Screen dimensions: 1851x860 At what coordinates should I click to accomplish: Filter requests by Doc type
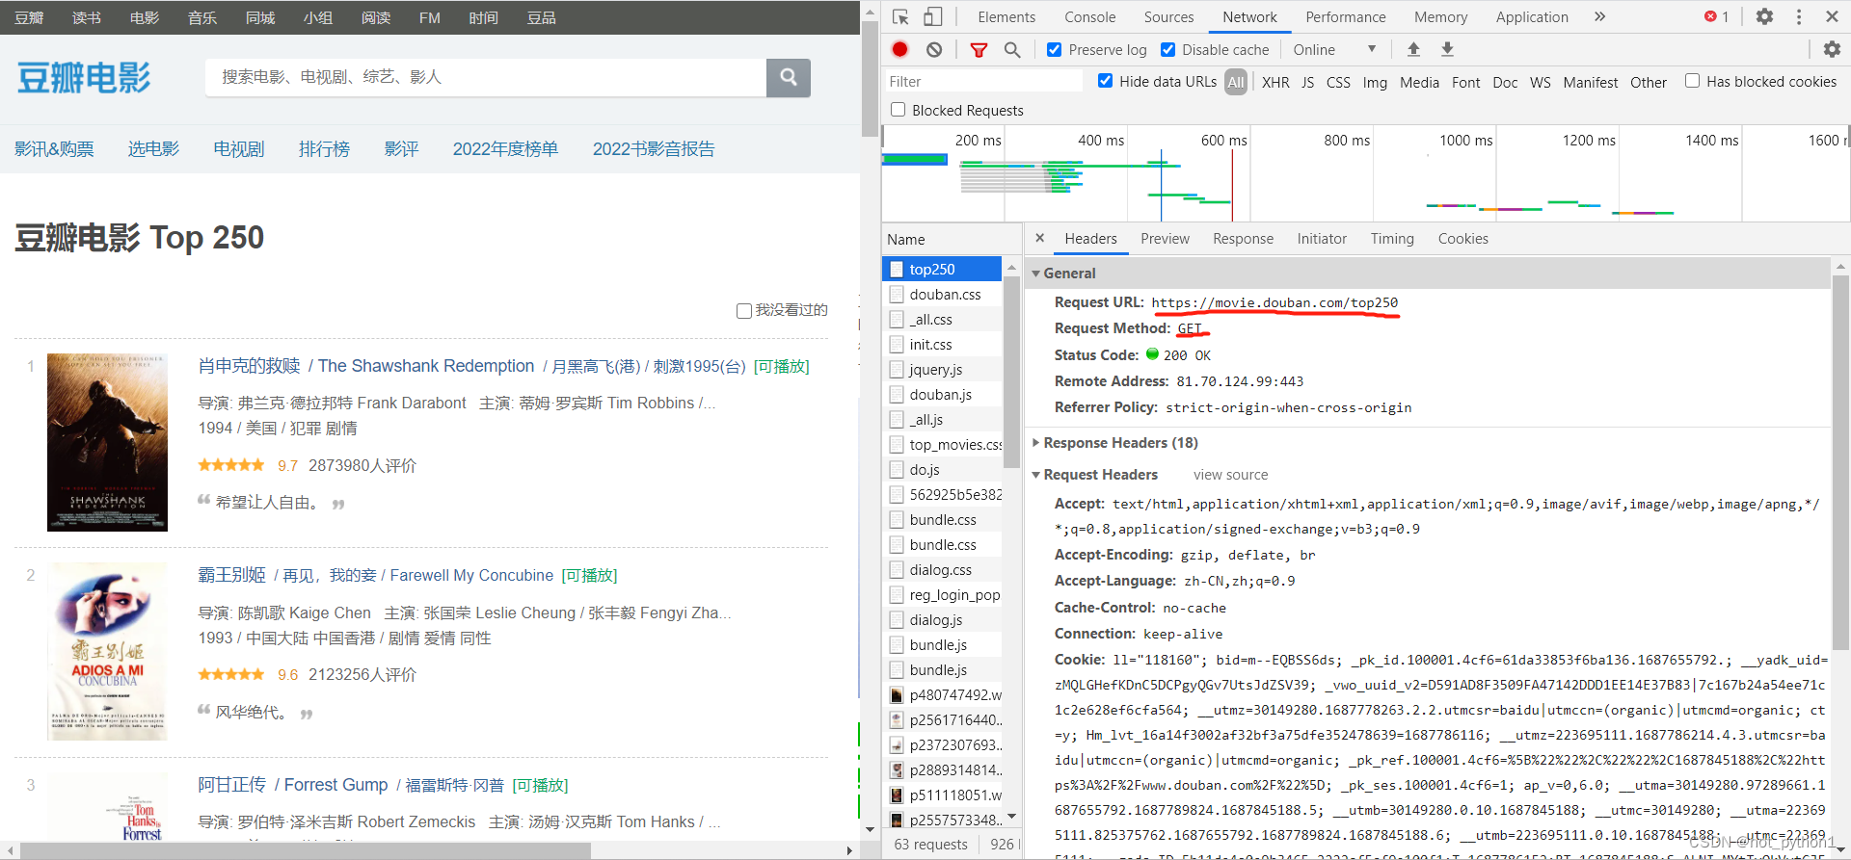tap(1505, 82)
